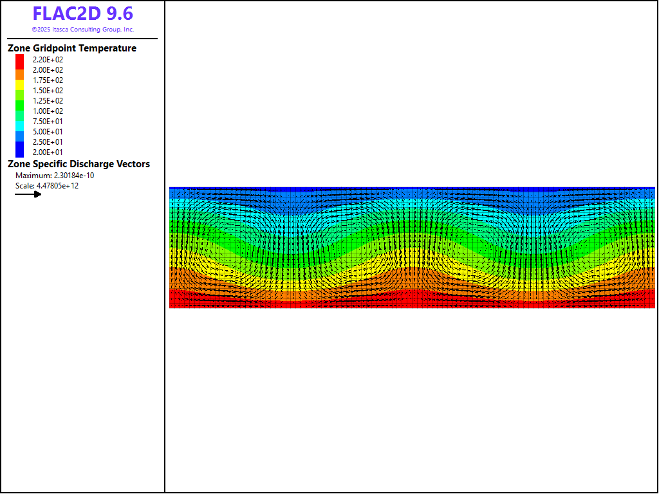659x494 pixels.
Task: Click the 1.00E+02 legend value text
Action: coord(48,111)
